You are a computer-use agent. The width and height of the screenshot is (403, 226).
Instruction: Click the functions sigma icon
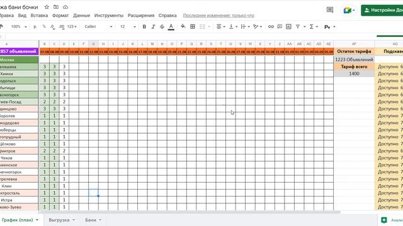[x=312, y=26]
